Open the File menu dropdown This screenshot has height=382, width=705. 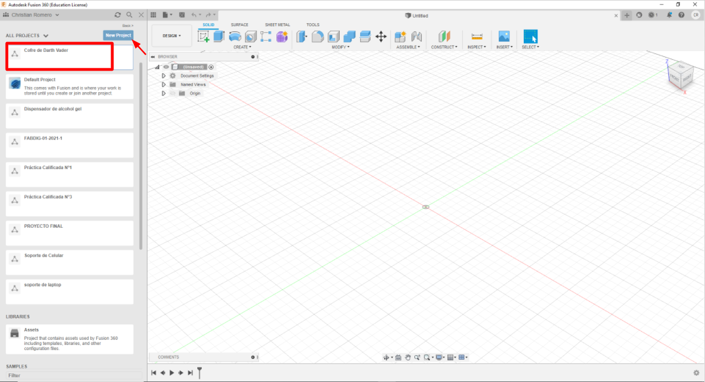click(x=168, y=15)
